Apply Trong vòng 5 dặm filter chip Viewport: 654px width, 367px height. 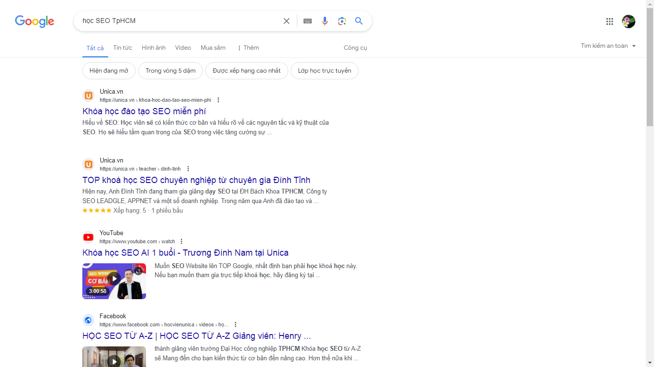pyautogui.click(x=170, y=71)
